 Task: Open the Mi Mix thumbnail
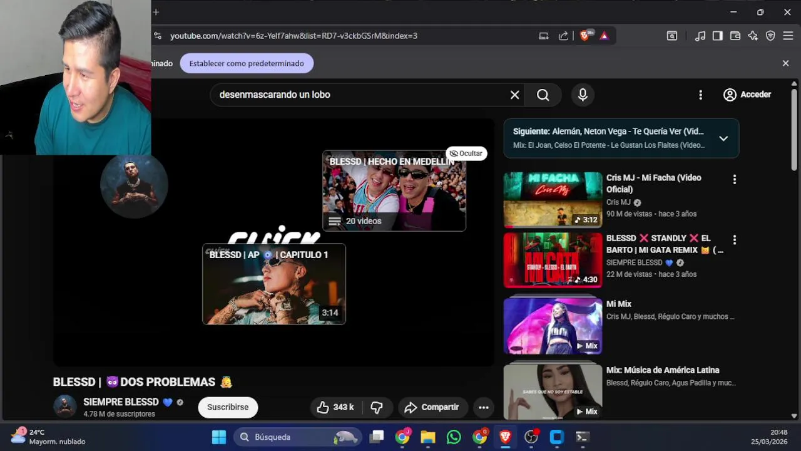click(553, 326)
